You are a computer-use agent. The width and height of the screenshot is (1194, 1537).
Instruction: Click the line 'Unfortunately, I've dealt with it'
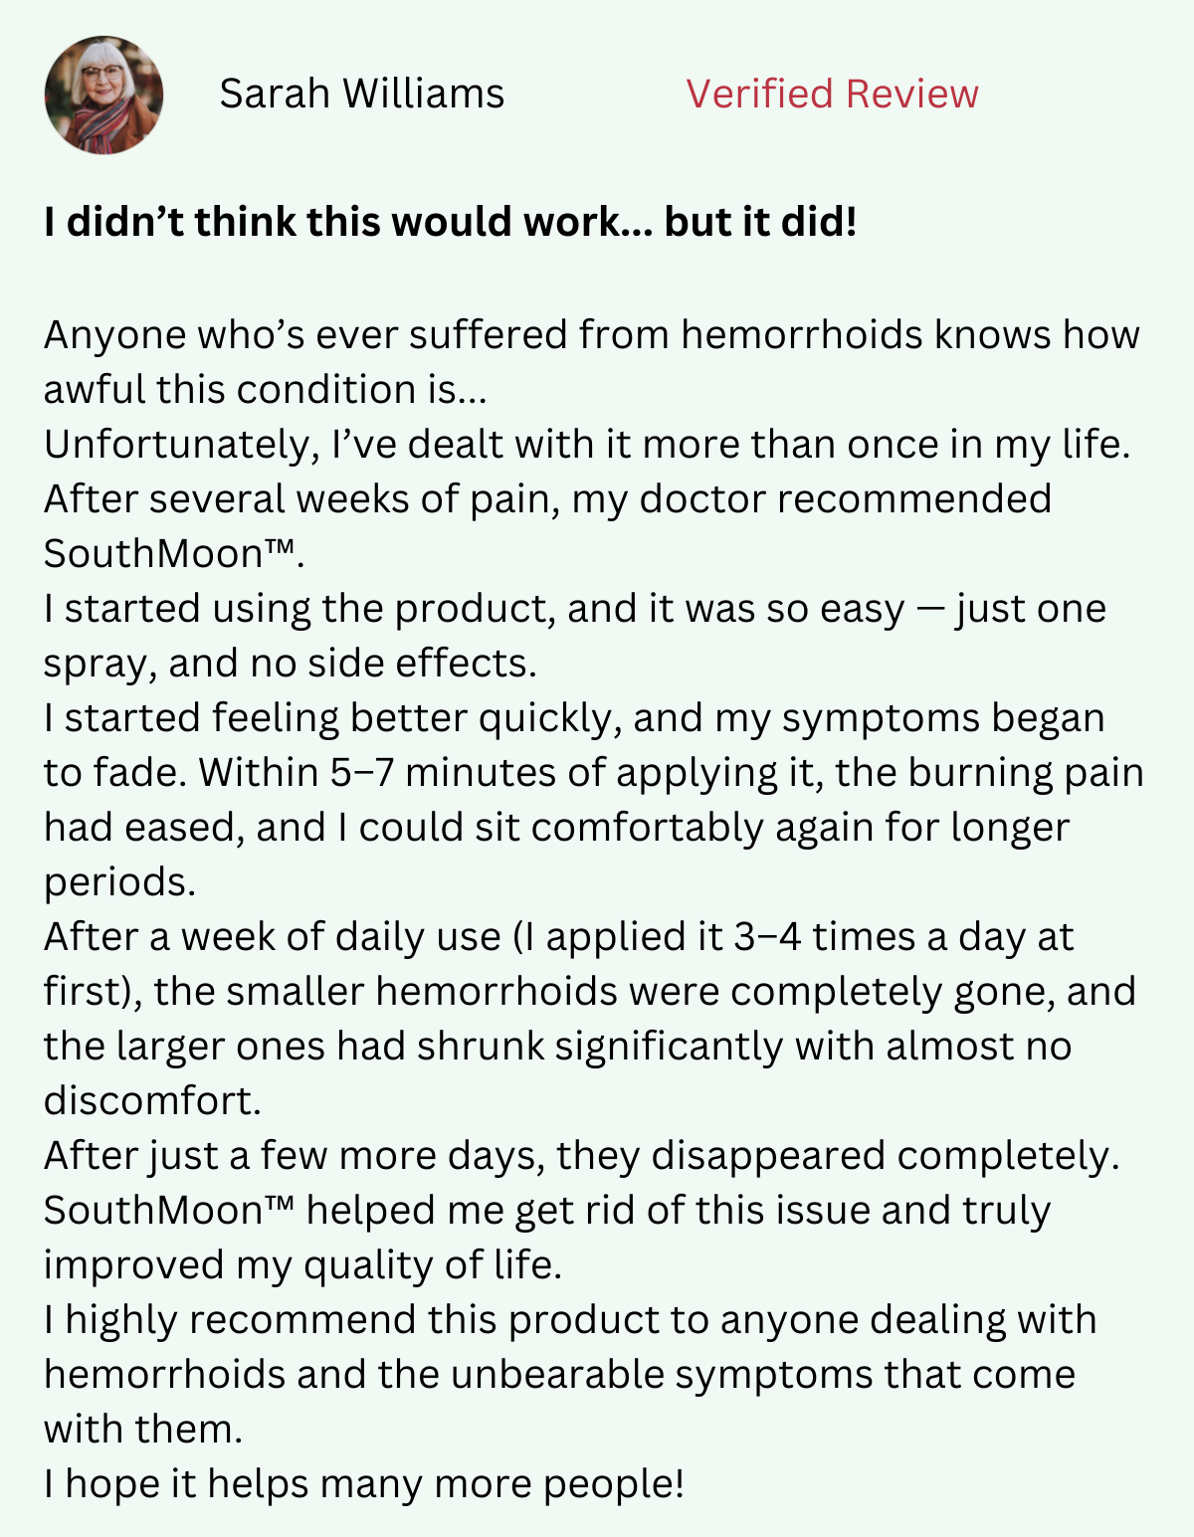click(x=587, y=444)
